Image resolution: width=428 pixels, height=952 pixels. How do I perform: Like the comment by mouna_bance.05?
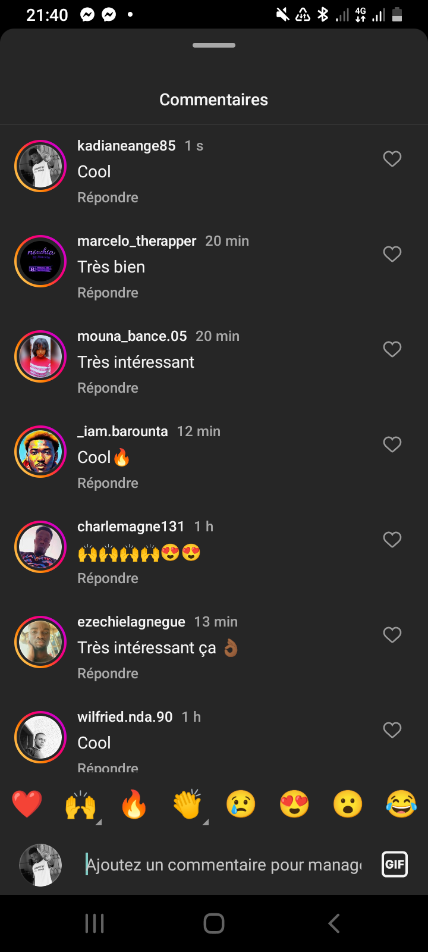(392, 349)
